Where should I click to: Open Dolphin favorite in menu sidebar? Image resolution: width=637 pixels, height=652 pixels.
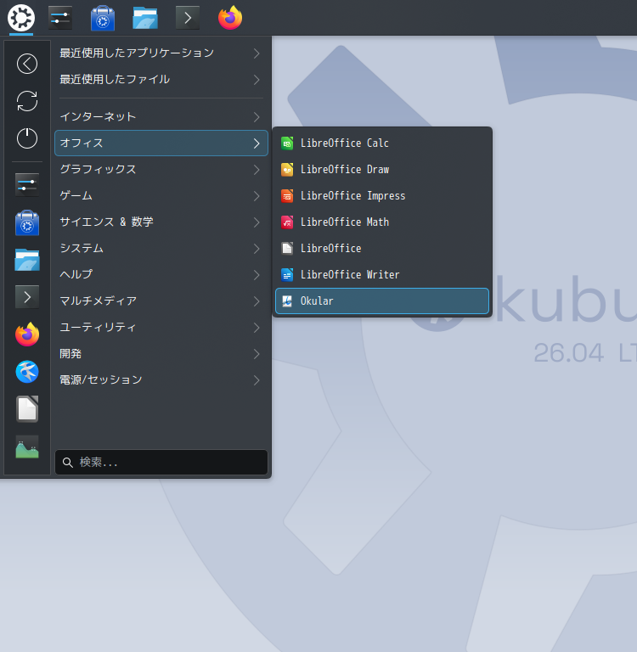[x=27, y=260]
